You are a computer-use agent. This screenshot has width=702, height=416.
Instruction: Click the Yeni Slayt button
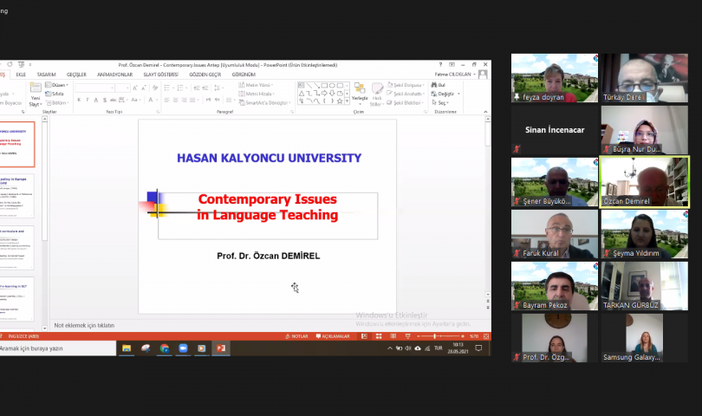pyautogui.click(x=36, y=97)
